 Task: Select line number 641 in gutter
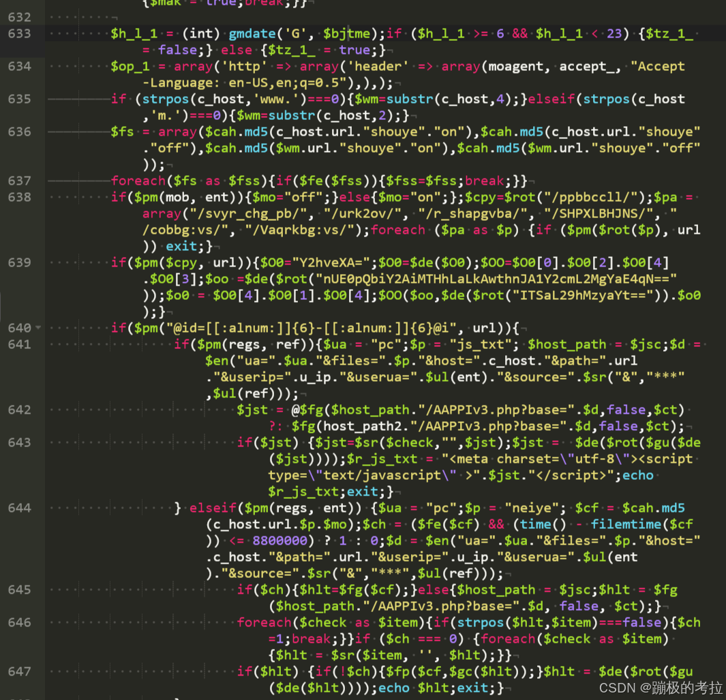(20, 344)
